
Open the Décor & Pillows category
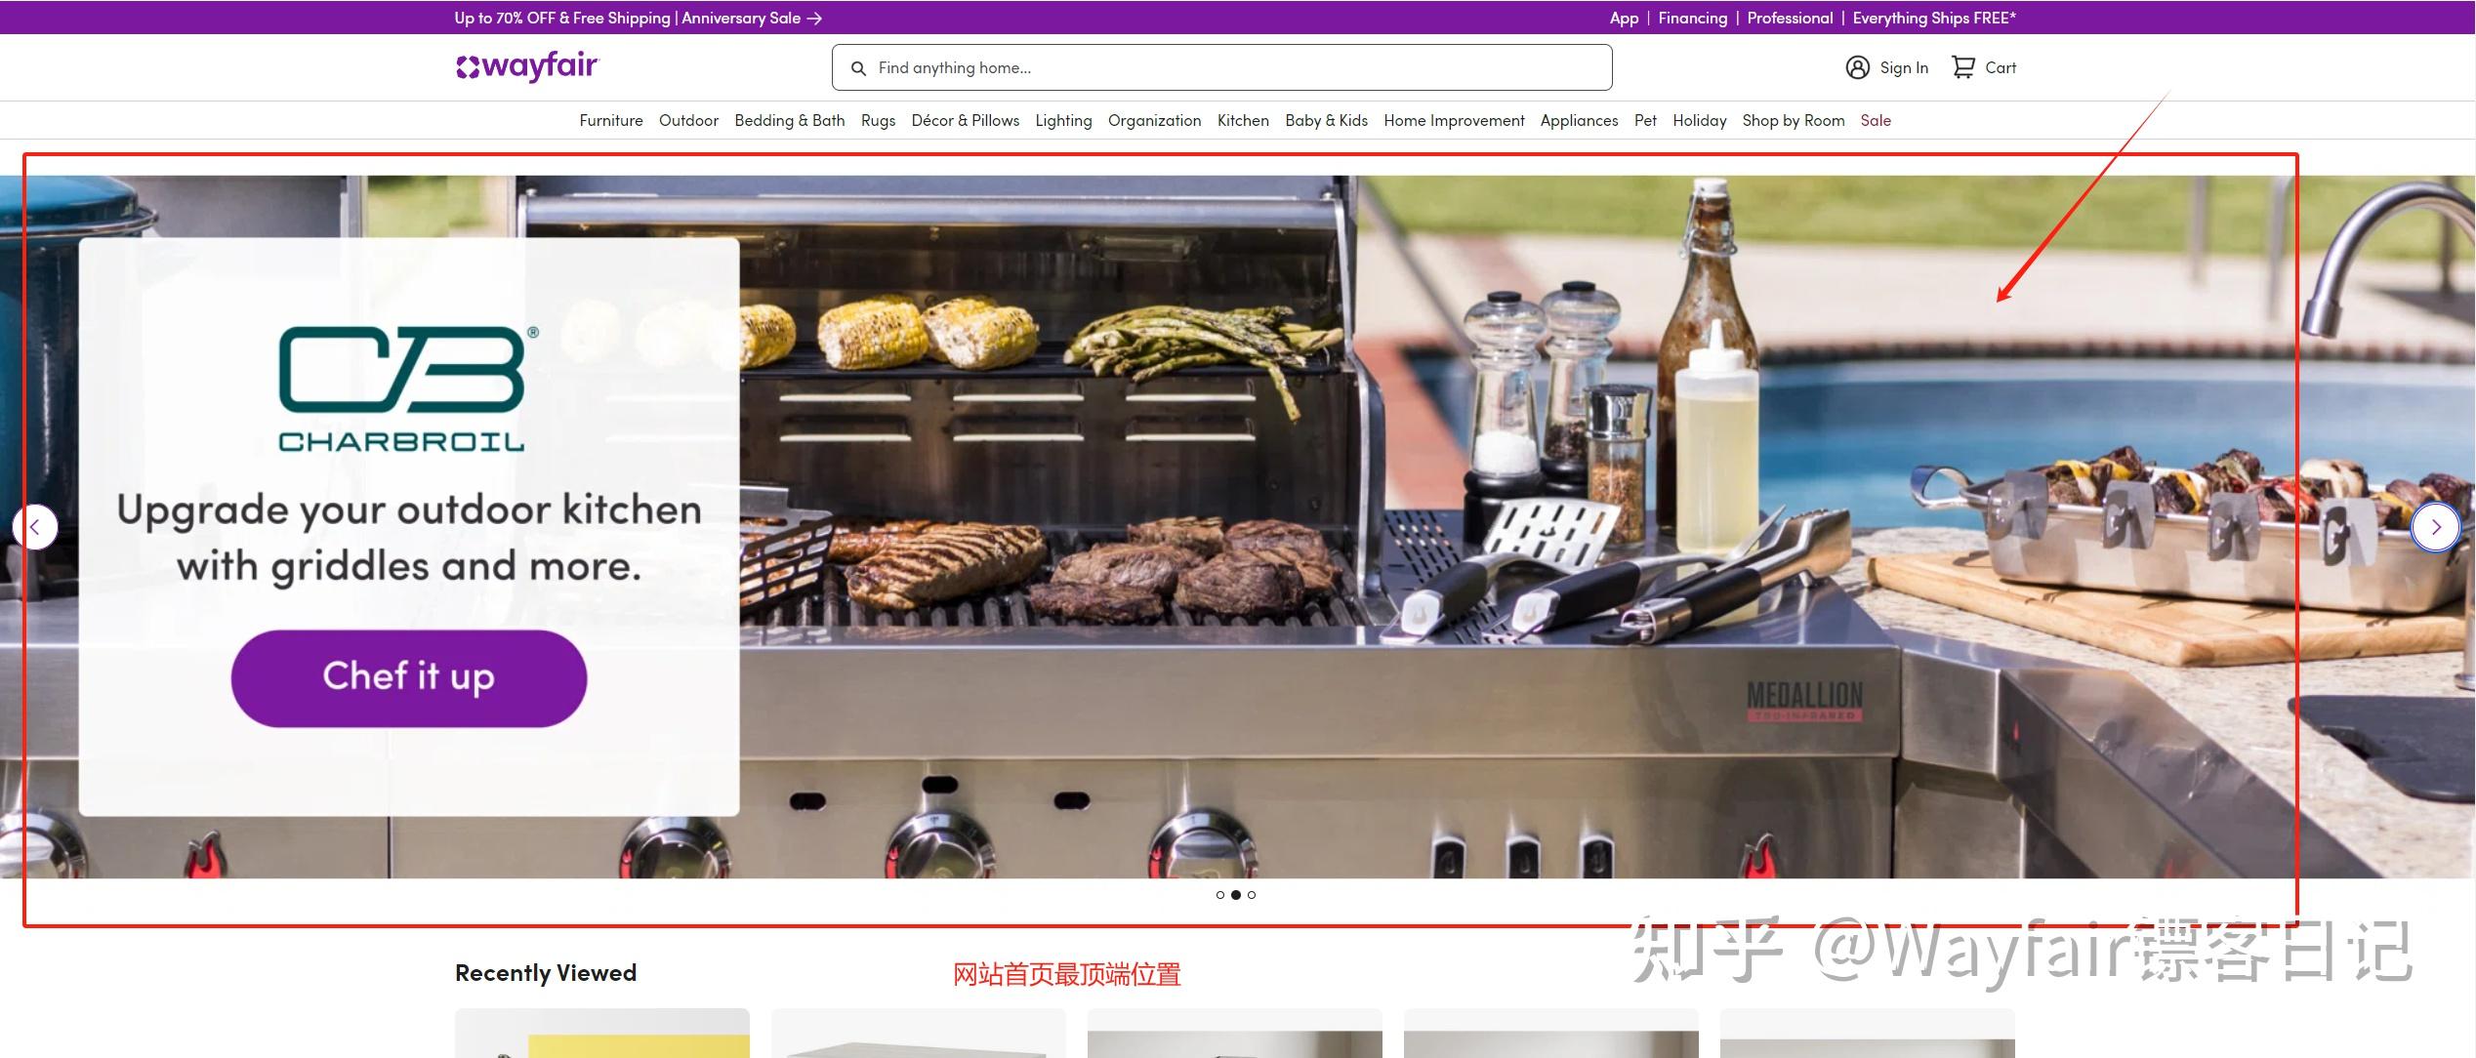click(x=965, y=120)
